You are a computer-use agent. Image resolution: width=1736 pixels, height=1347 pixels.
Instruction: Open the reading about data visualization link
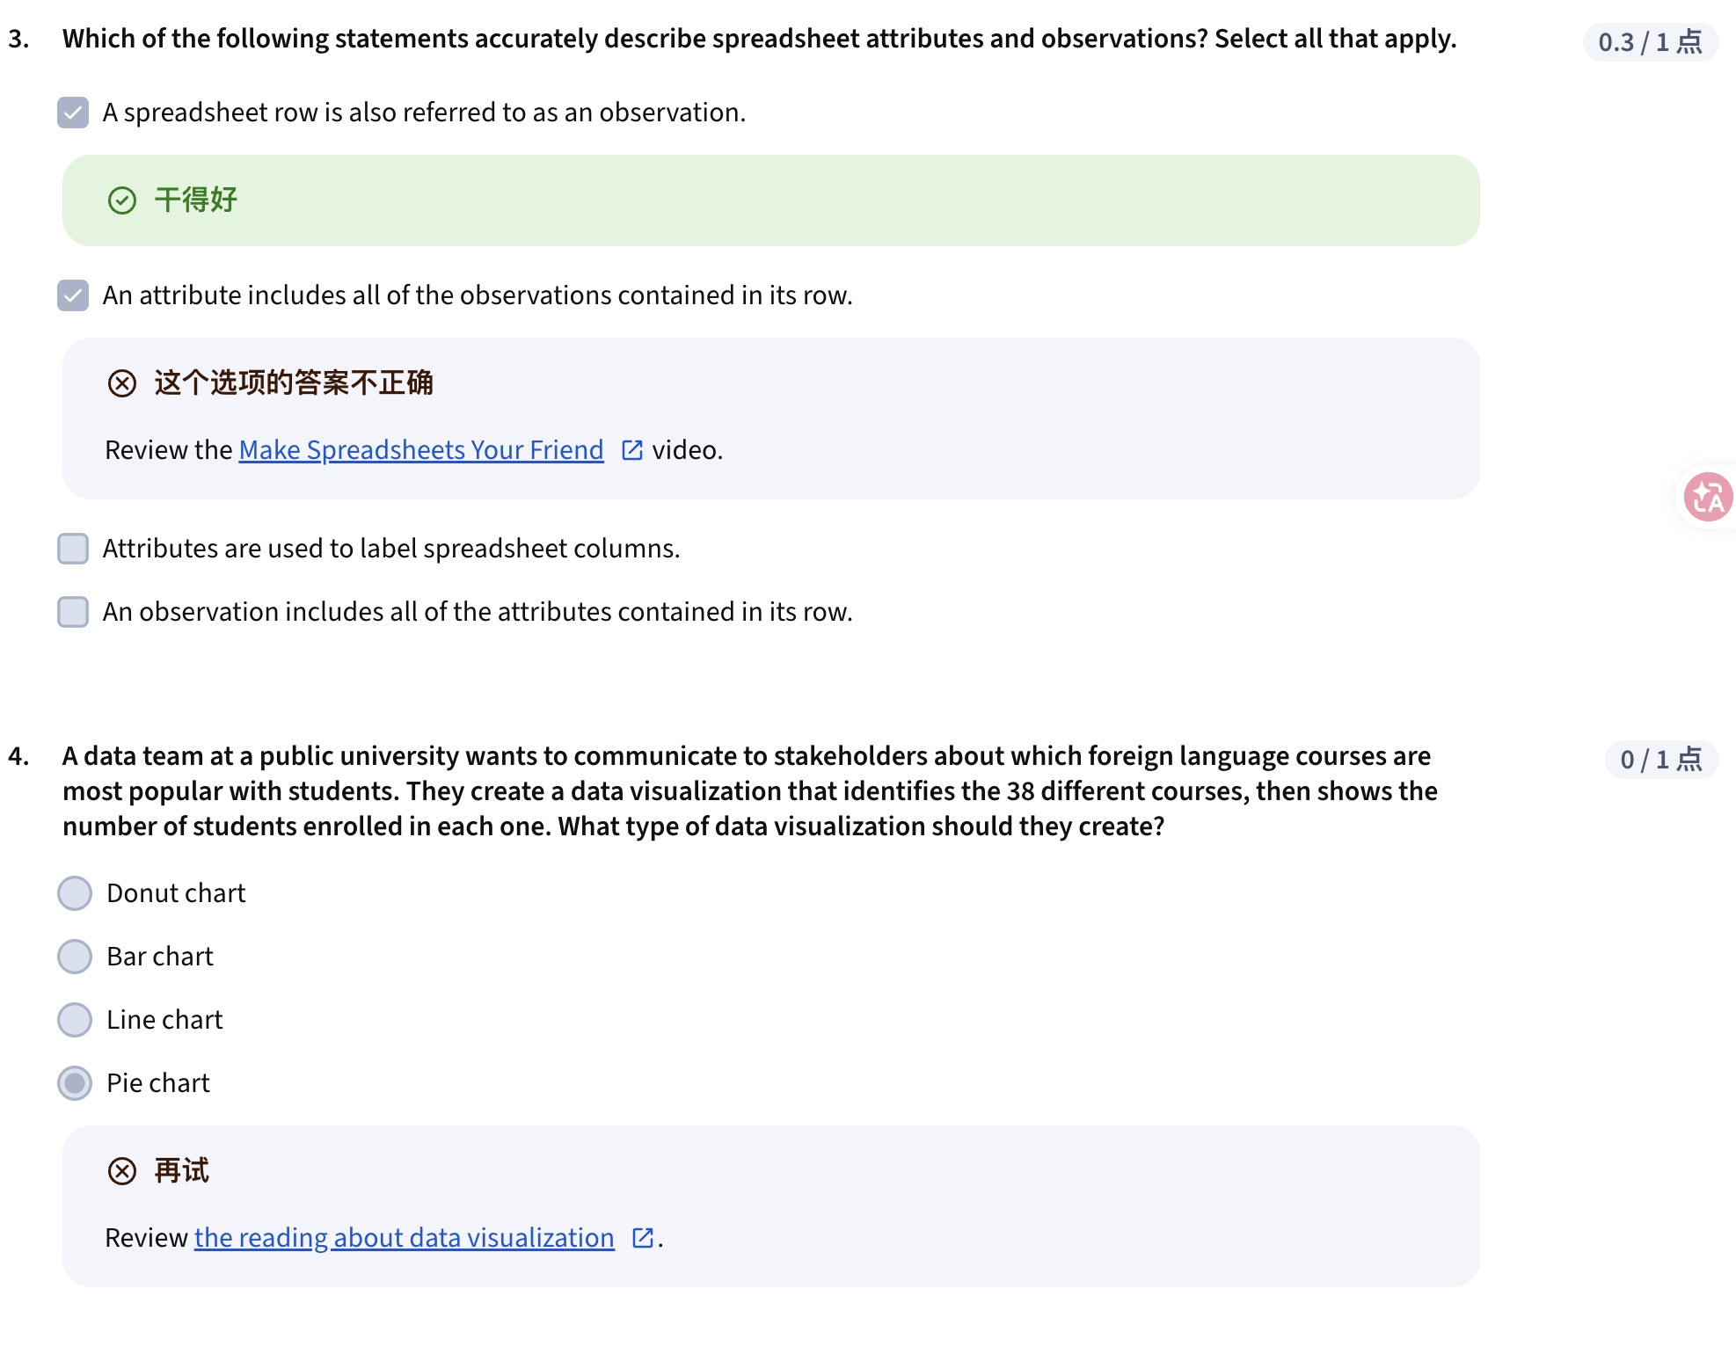pos(405,1238)
